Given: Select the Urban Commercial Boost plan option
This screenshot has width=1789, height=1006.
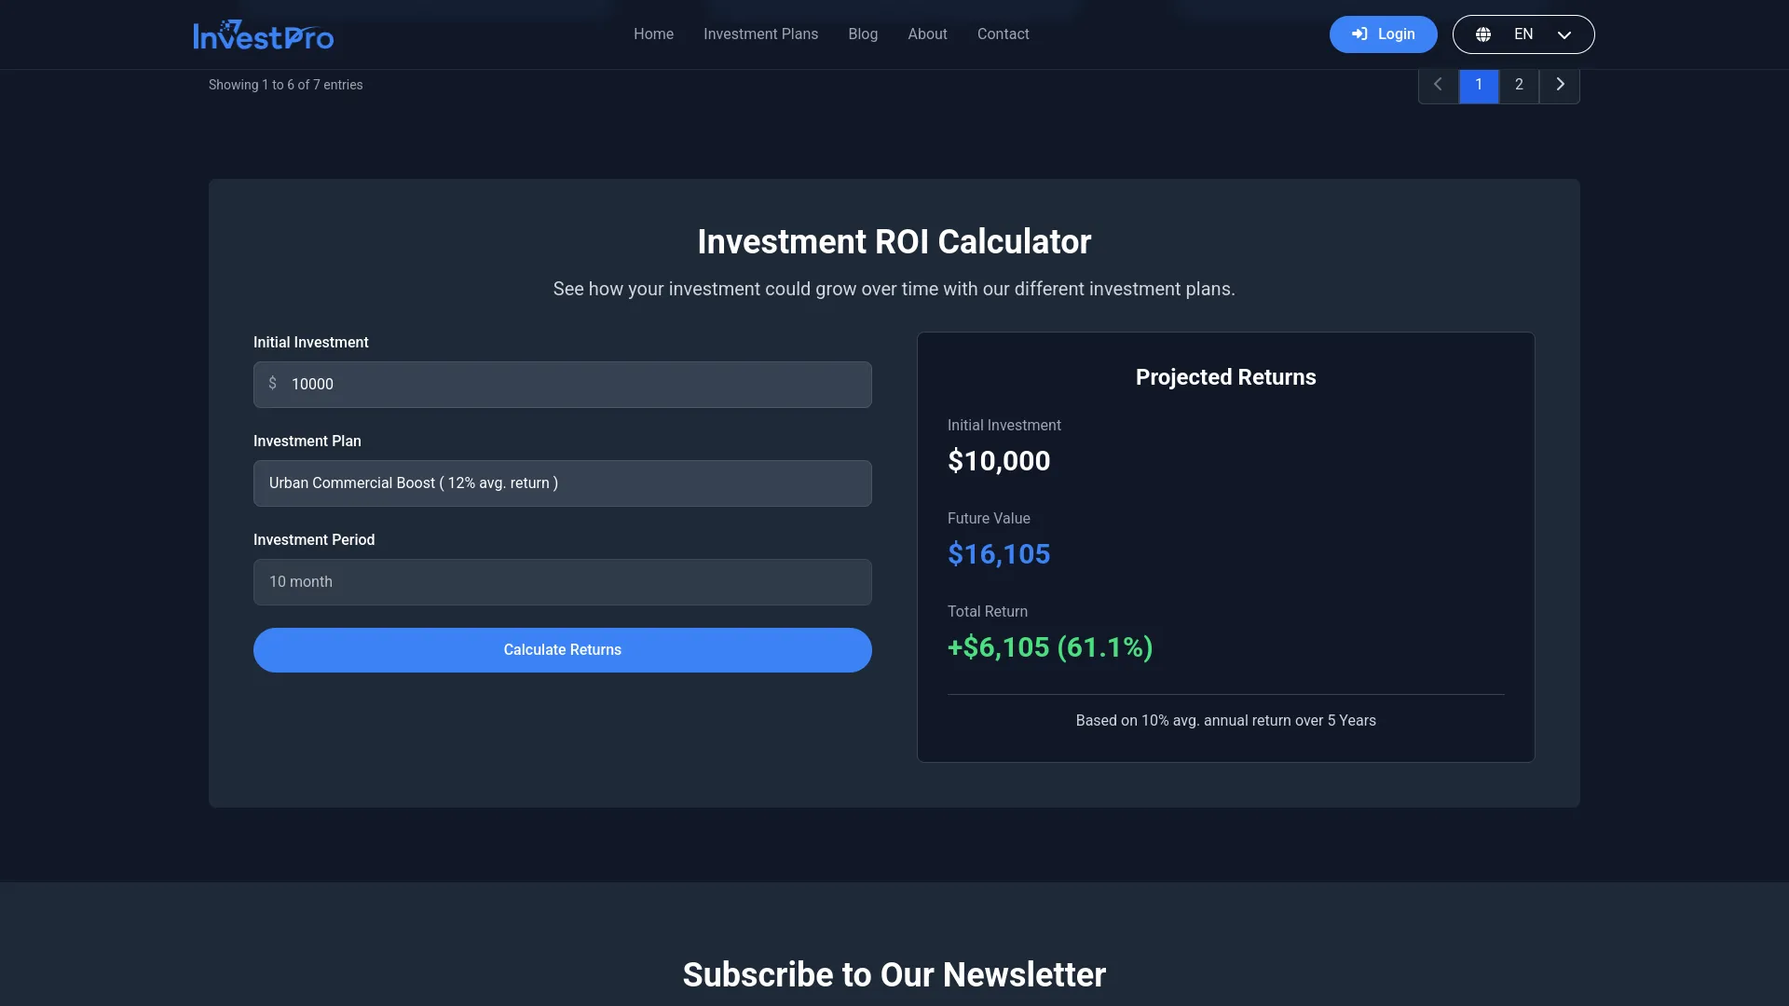Looking at the screenshot, I should [562, 483].
